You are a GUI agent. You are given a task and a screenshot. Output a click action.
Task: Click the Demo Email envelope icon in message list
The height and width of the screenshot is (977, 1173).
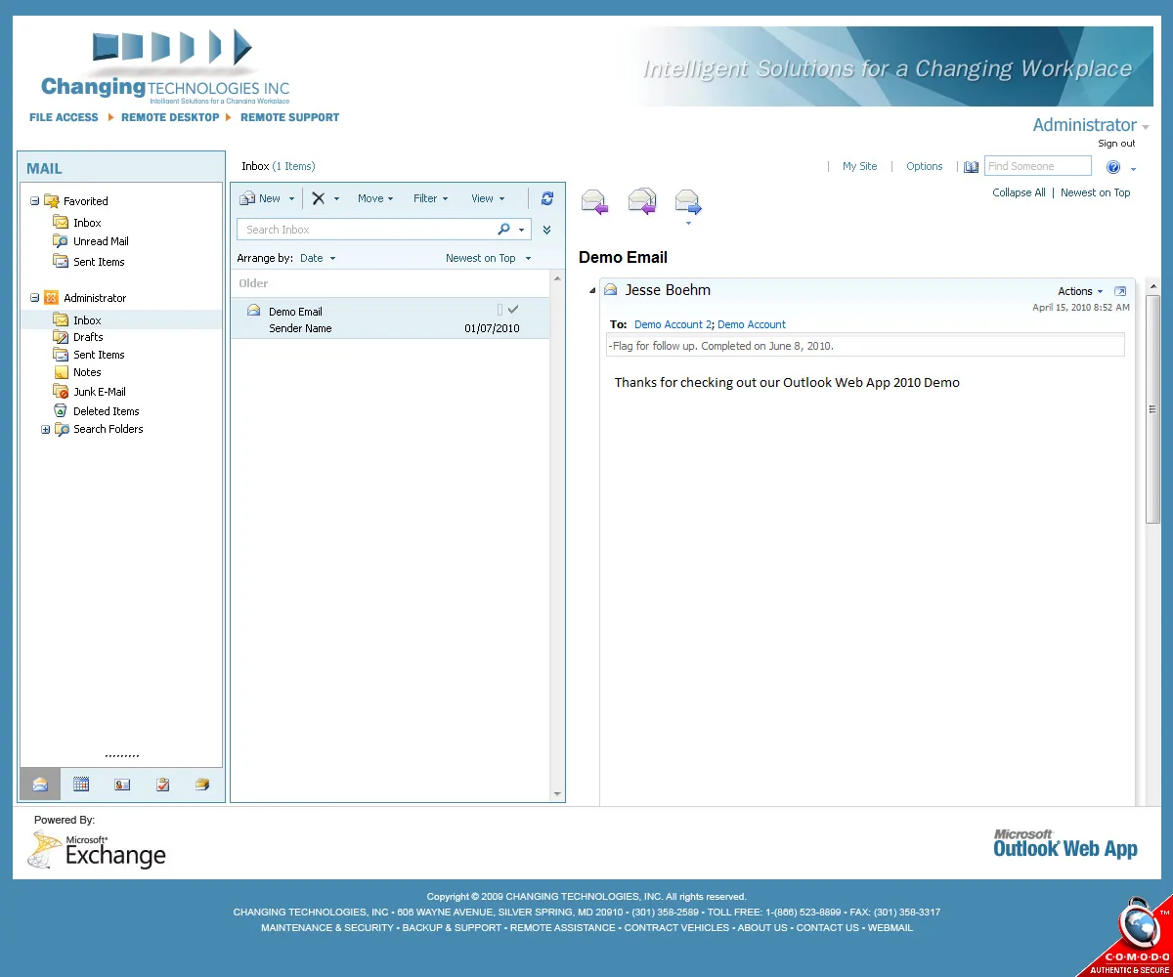254,311
